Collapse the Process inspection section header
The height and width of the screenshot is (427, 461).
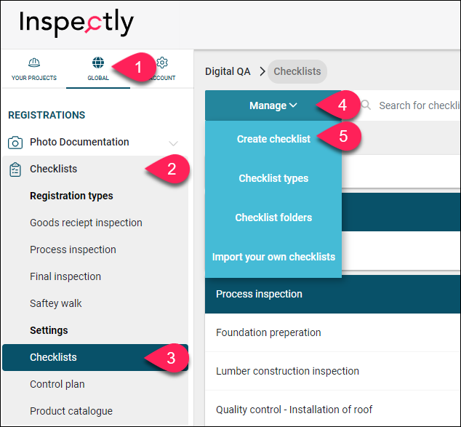[333, 294]
